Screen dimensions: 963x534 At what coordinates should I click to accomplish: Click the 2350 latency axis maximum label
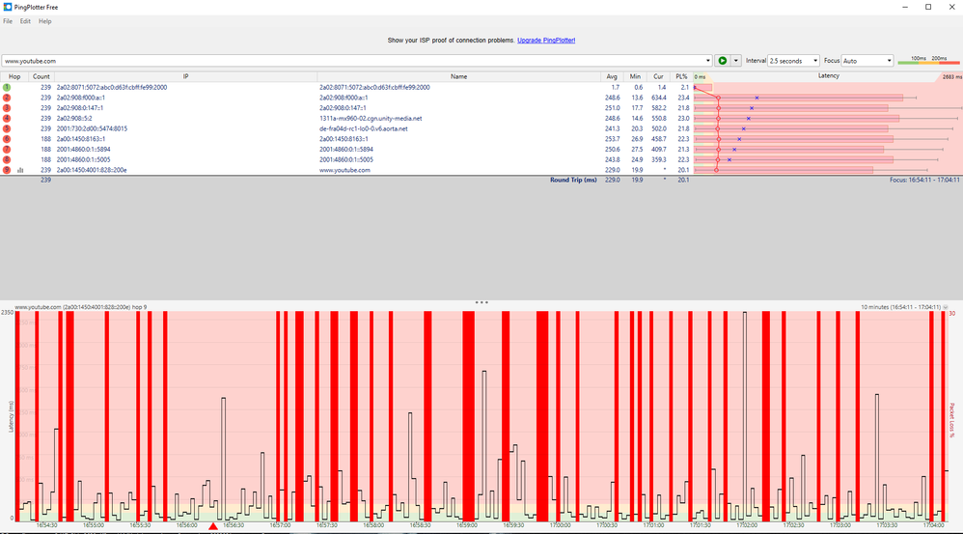click(7, 312)
